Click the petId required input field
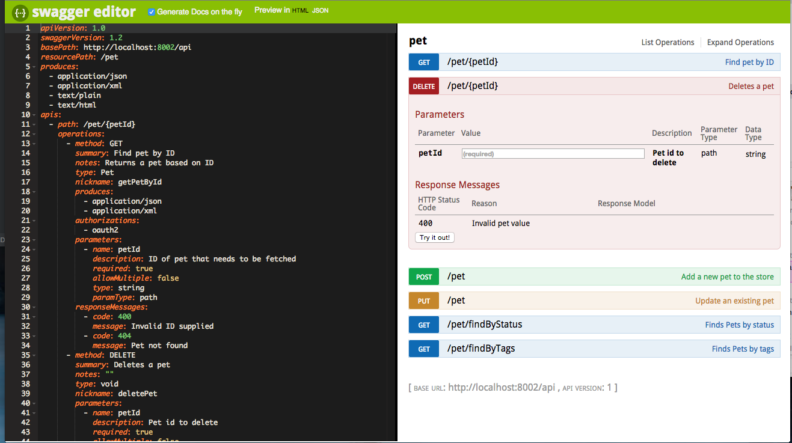The height and width of the screenshot is (443, 792). point(553,154)
